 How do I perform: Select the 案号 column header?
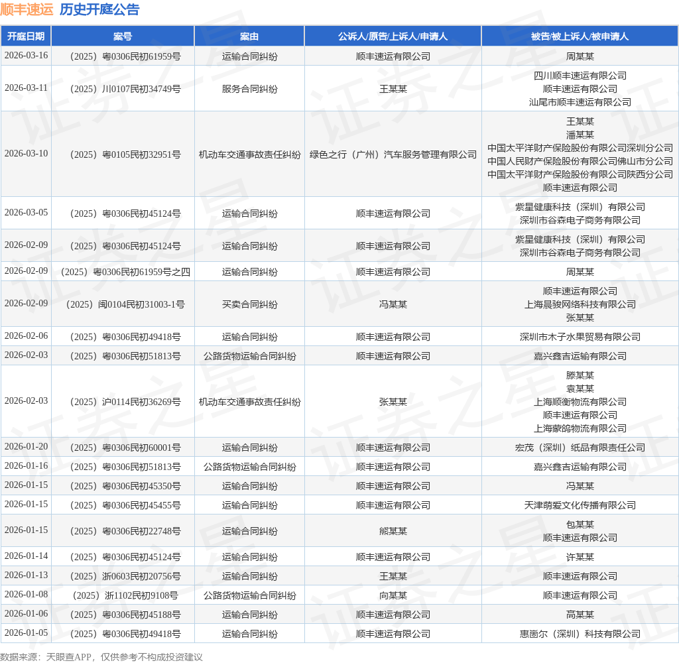tap(123, 36)
